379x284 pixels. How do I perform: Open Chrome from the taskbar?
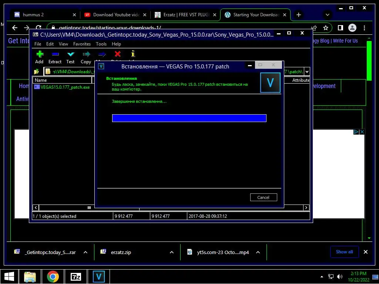[53, 277]
